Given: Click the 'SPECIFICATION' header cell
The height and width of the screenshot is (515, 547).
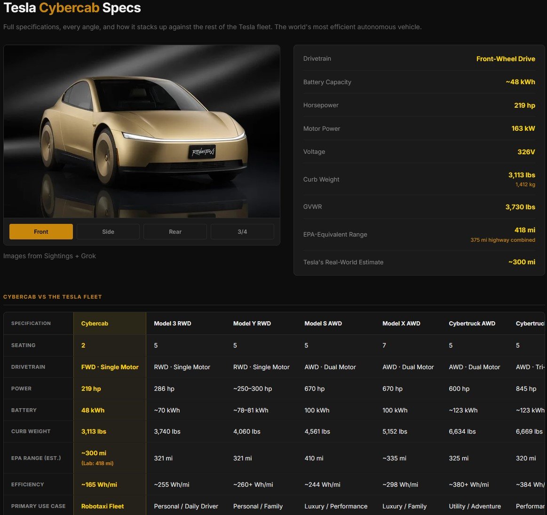Looking at the screenshot, I should (31, 324).
